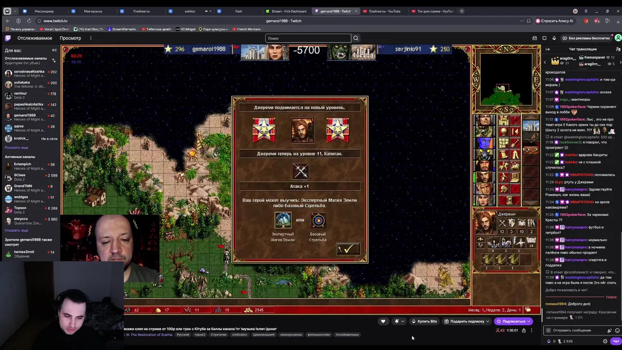
Task: Reload the page with refresh icon
Action: coord(29,21)
